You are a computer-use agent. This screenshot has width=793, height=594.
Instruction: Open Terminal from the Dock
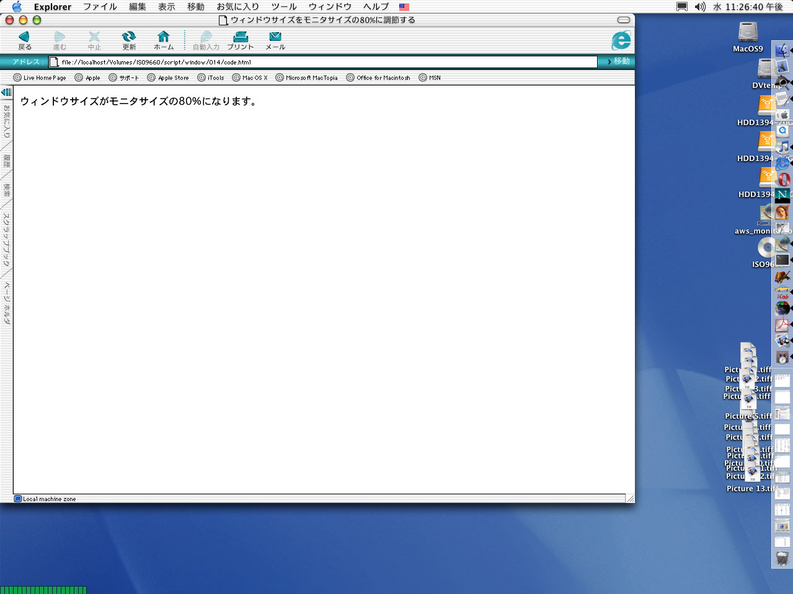coord(782,260)
